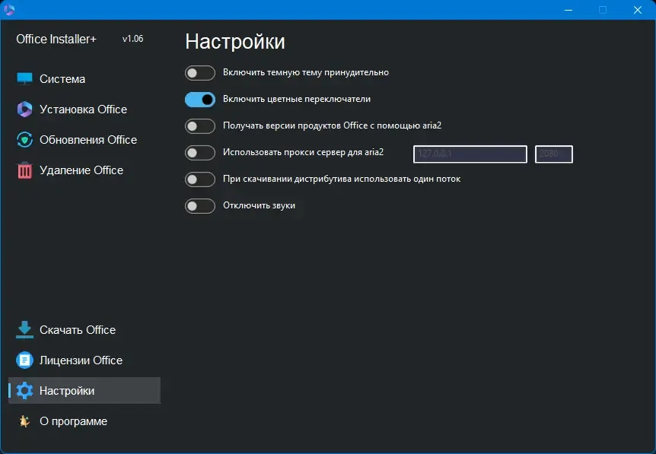Image resolution: width=656 pixels, height=454 pixels.
Task: Open the document icon for Лицензии Office
Action: coord(24,360)
